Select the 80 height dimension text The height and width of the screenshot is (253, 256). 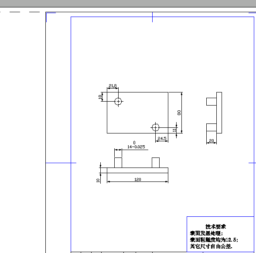click(x=179, y=113)
